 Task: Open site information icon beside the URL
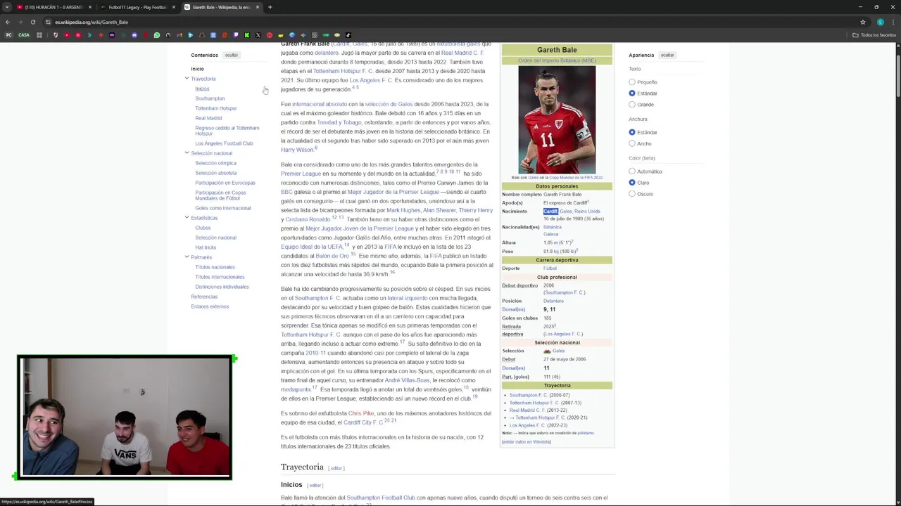coord(48,22)
